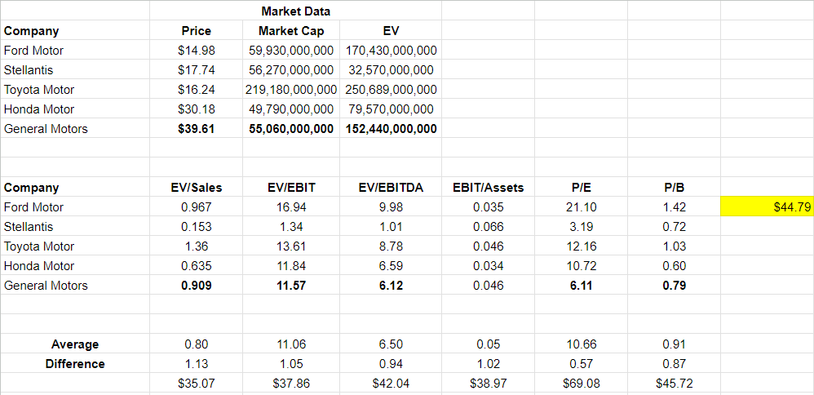The height and width of the screenshot is (395, 814).
Task: Select General Motors price cell $39.61
Action: (x=197, y=129)
